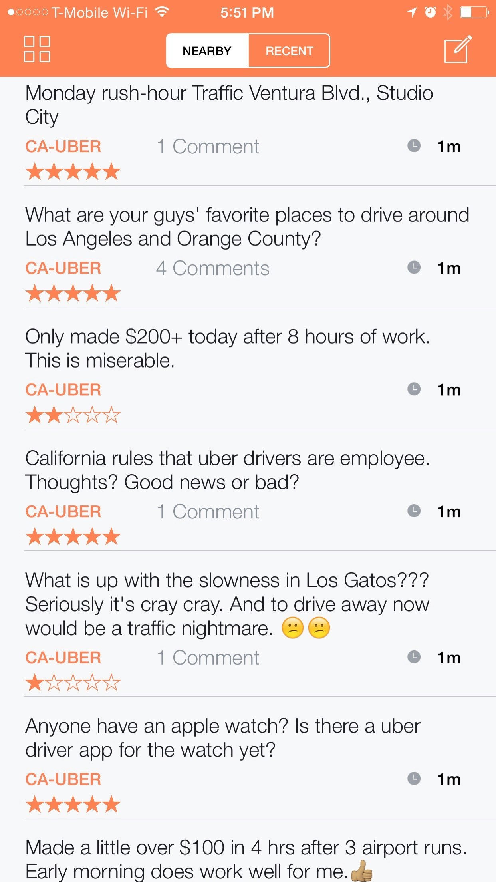496x882 pixels.
Task: Tap the compose new post icon
Action: click(458, 49)
